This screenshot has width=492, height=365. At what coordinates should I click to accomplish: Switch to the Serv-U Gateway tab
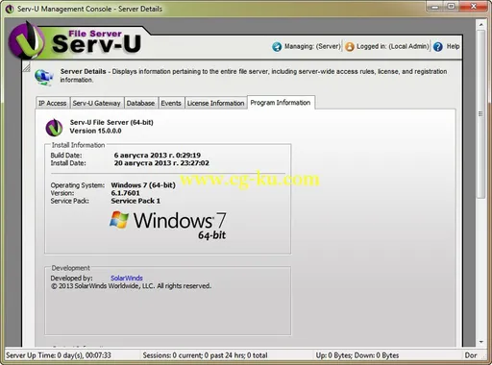(x=96, y=103)
